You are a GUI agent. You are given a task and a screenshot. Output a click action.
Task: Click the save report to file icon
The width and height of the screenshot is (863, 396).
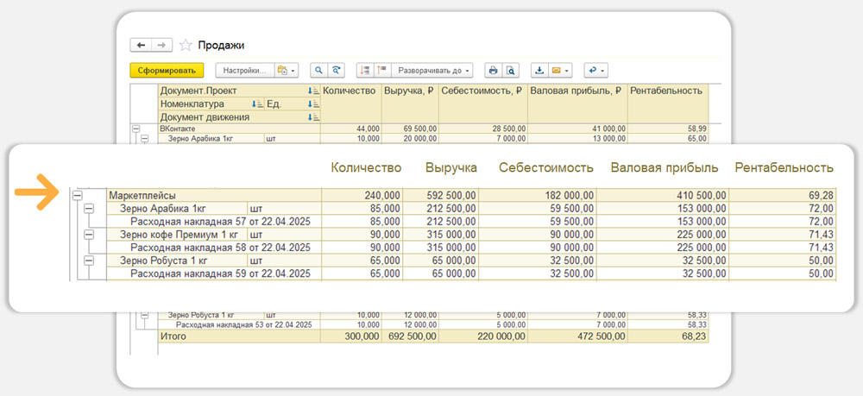539,70
